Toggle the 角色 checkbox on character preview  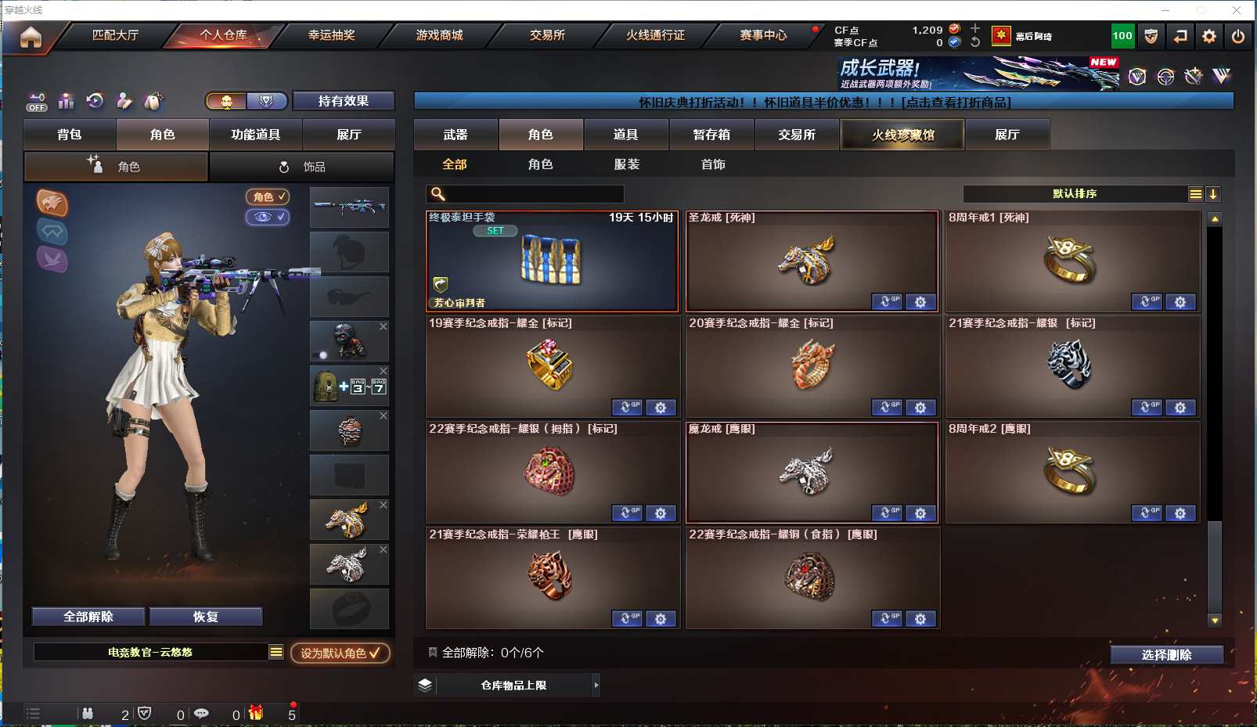coord(268,197)
